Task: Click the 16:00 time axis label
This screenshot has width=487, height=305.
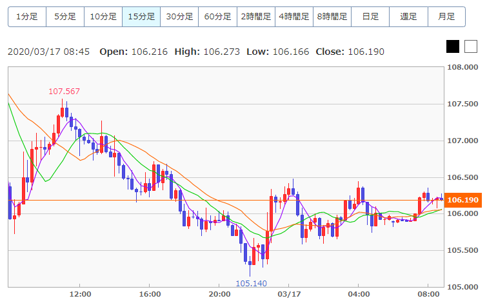Action: 150,294
